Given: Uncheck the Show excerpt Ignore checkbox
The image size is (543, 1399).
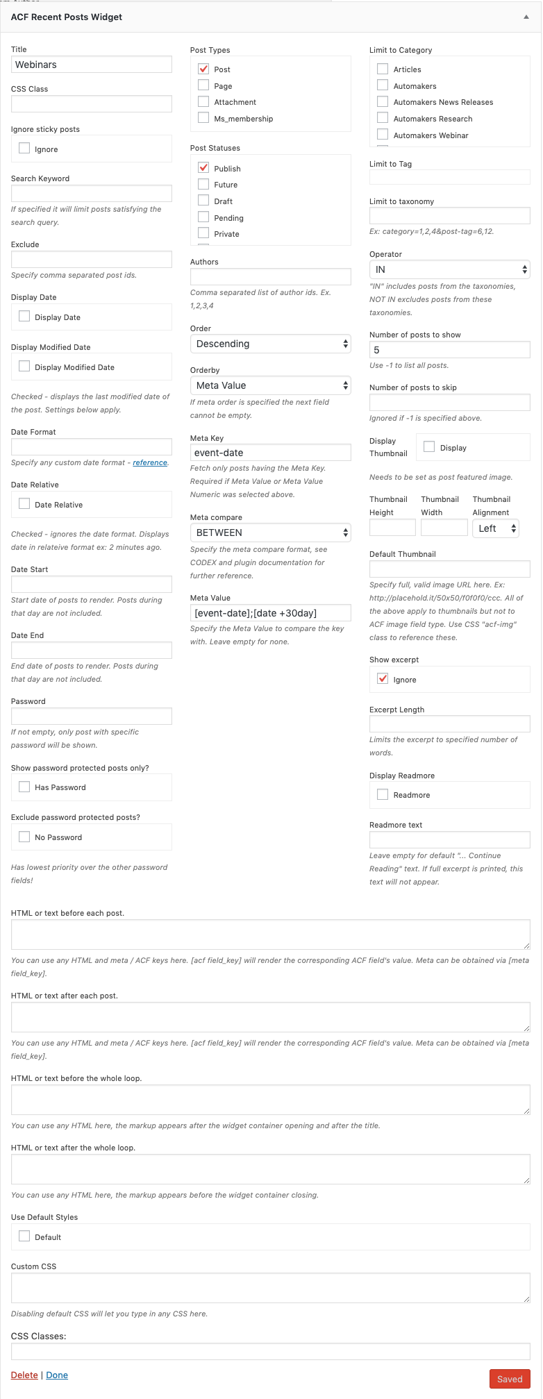Looking at the screenshot, I should coord(383,679).
